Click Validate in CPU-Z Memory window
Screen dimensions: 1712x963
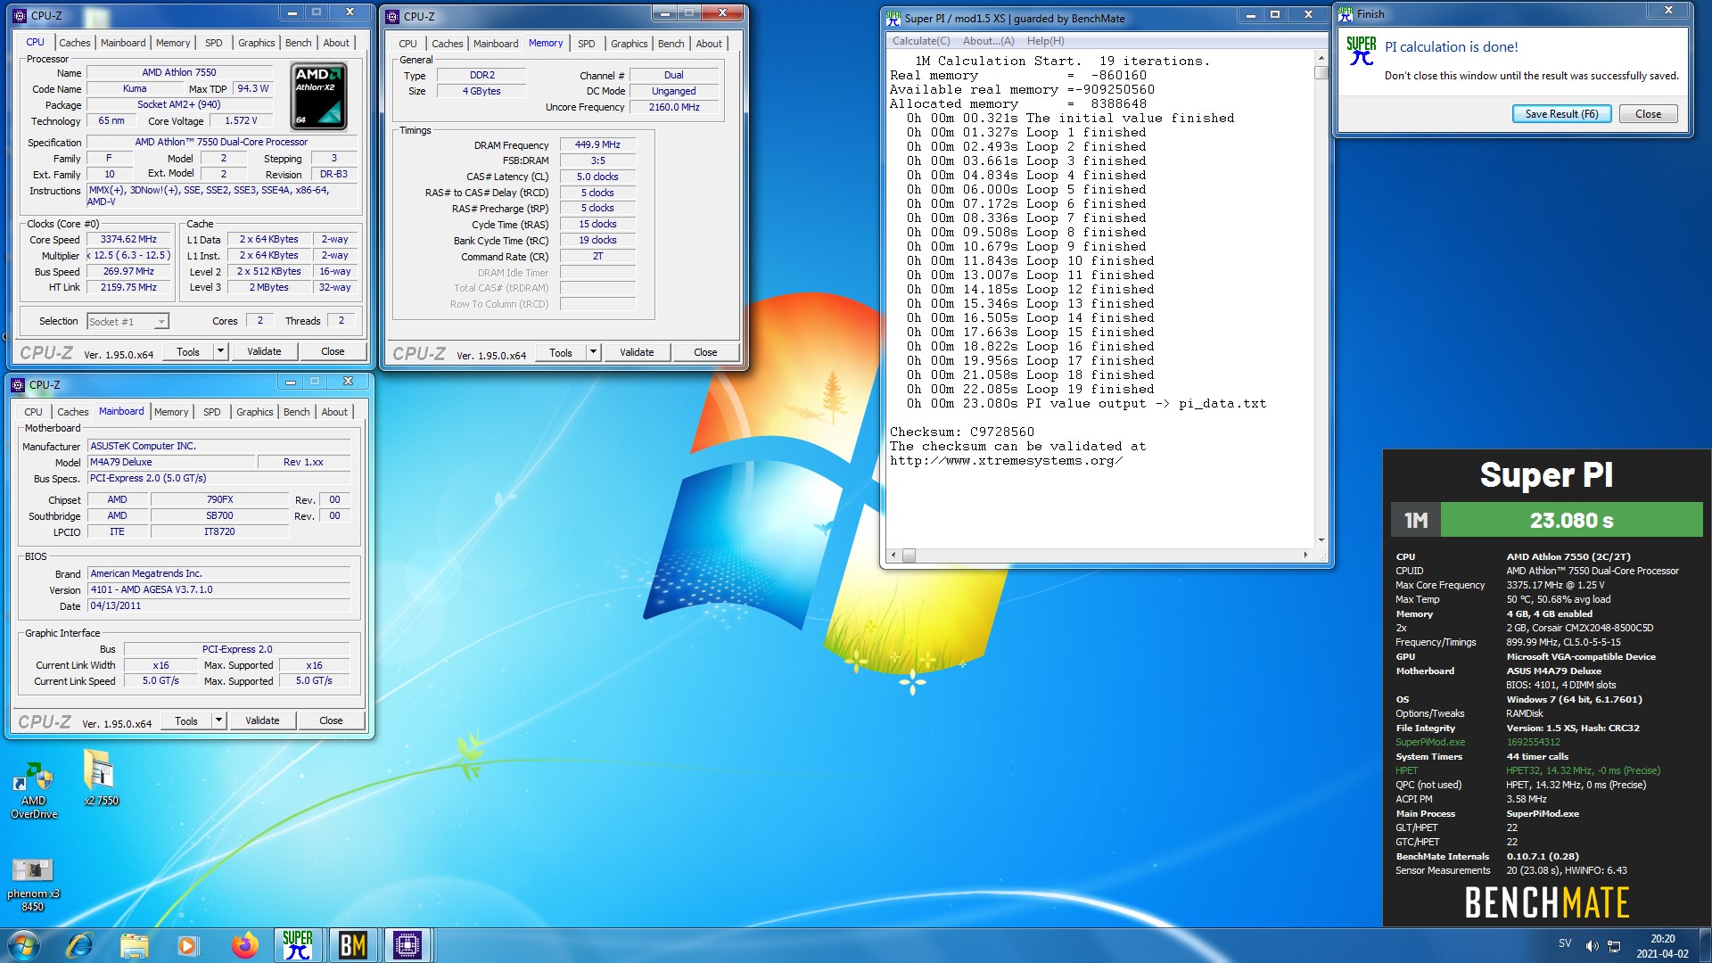pos(637,352)
